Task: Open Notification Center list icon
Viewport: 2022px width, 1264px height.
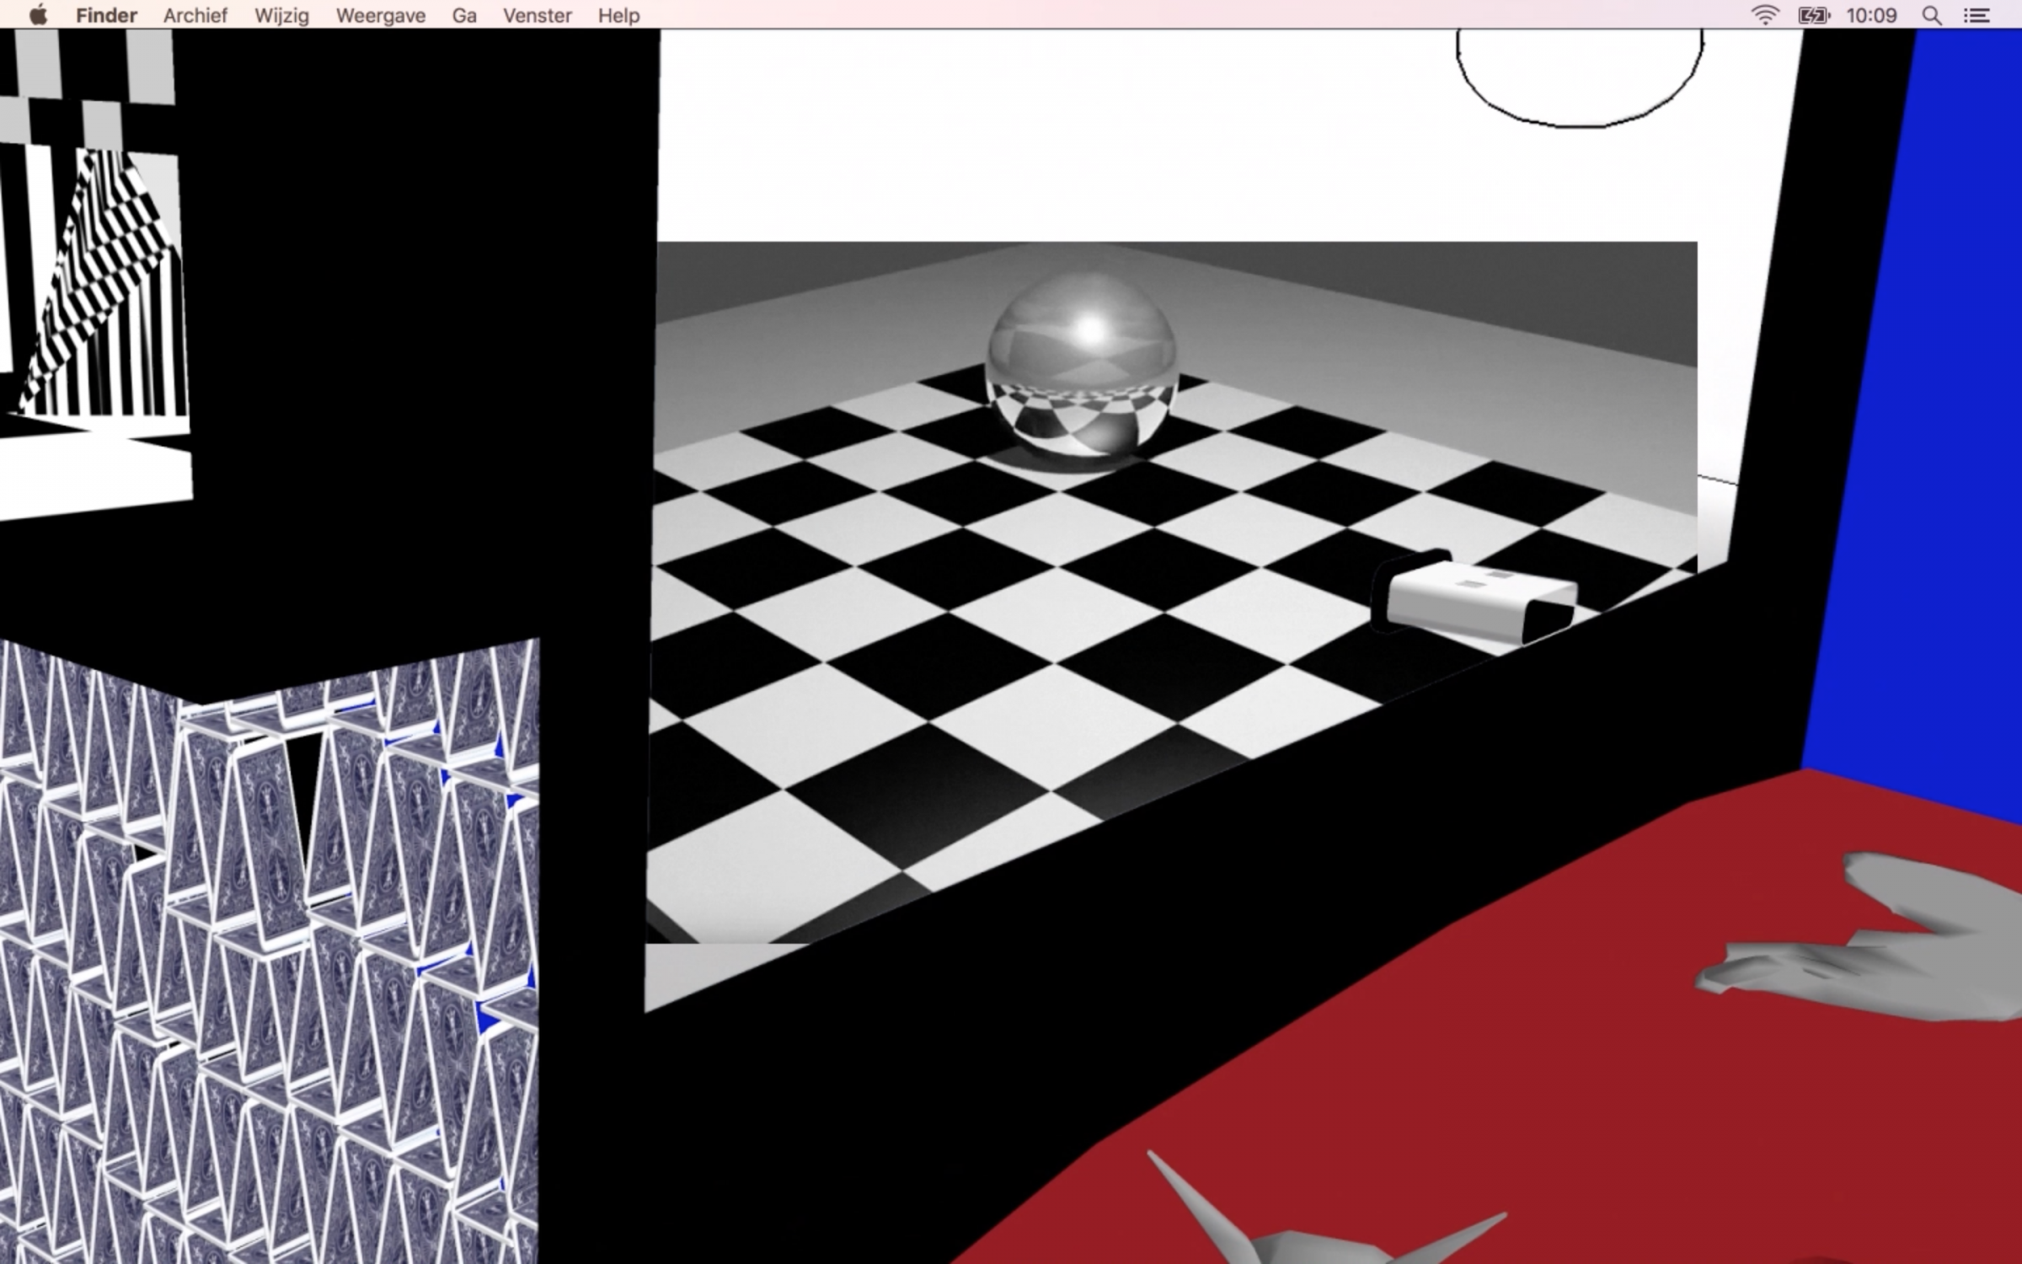Action: [x=1977, y=15]
